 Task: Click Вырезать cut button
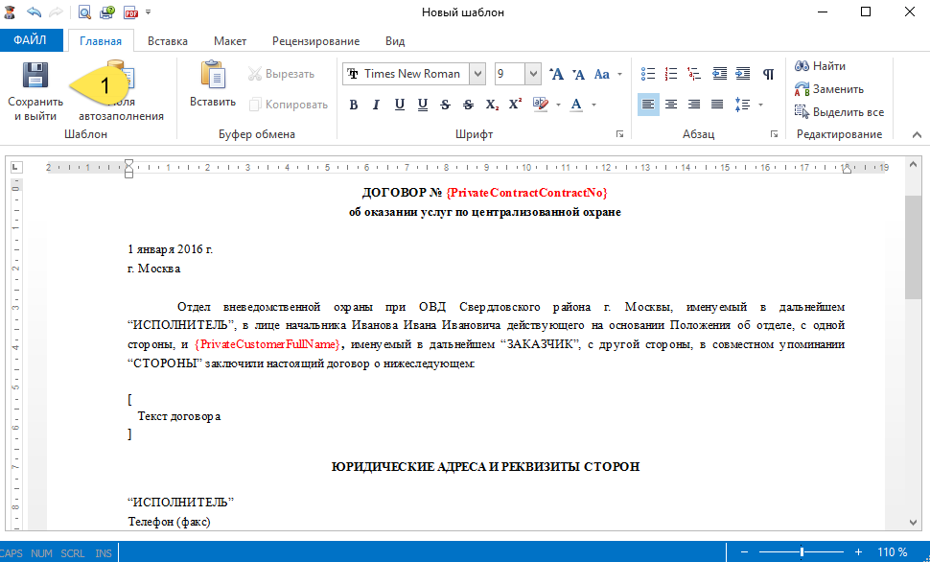click(281, 74)
